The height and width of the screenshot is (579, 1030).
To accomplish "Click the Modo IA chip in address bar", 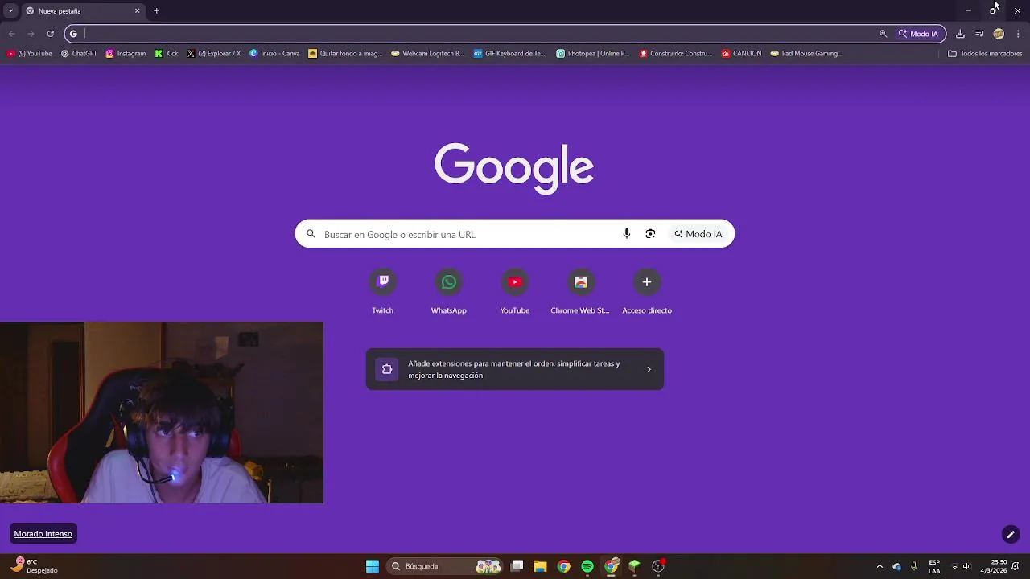I will [x=919, y=34].
